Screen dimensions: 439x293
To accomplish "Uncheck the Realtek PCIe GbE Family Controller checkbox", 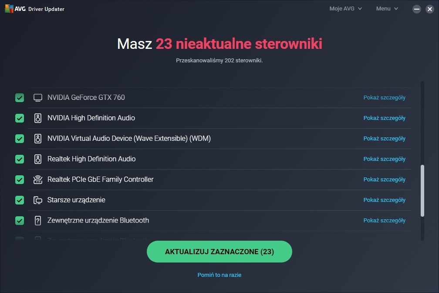I will [20, 180].
